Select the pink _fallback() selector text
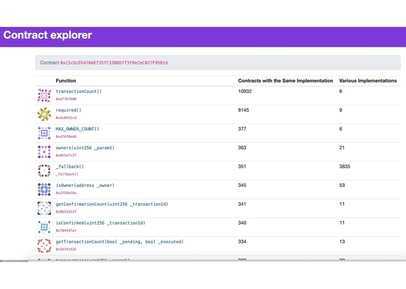This screenshot has height=289, width=406. (x=67, y=174)
